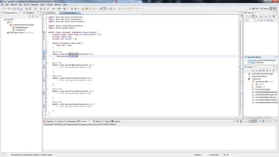
Task: Open dropdown arrow next to Run button
Action: tap(61, 9)
